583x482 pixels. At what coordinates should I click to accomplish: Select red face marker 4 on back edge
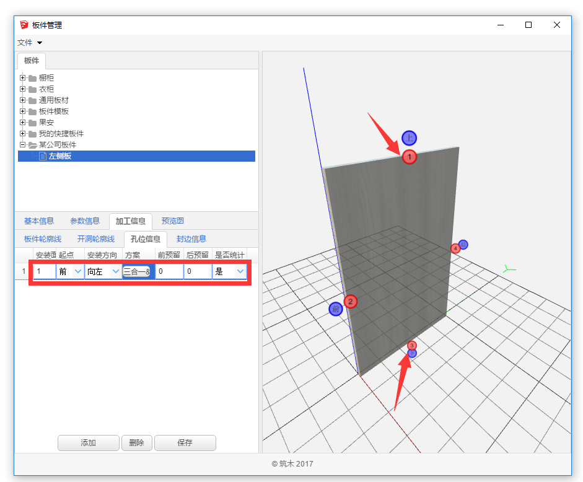pyautogui.click(x=455, y=248)
